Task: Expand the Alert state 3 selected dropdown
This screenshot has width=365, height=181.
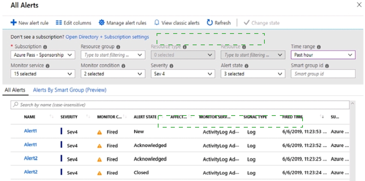Action: 253,74
